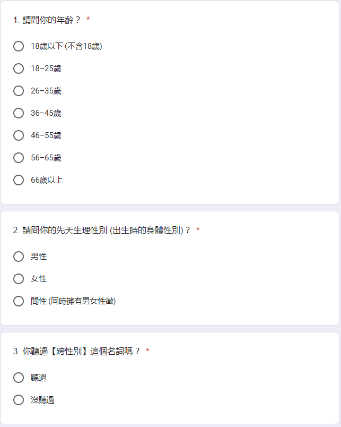Select 間性 (同時擁有男女性徵) option
The height and width of the screenshot is (427, 341).
point(19,301)
